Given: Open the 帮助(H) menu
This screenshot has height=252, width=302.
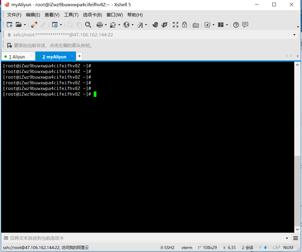Looking at the screenshot, I should tap(135, 15).
